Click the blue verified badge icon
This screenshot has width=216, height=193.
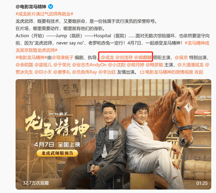51,6
